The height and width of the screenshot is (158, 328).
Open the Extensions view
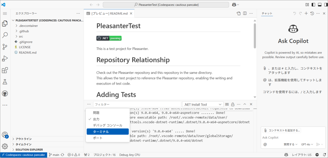[x=5, y=70]
